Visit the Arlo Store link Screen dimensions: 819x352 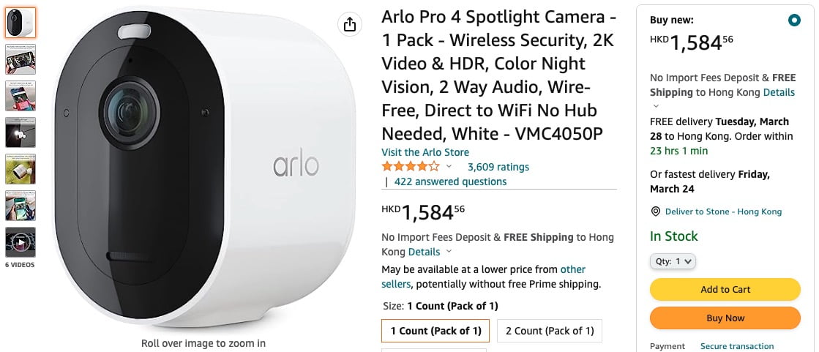(x=425, y=152)
